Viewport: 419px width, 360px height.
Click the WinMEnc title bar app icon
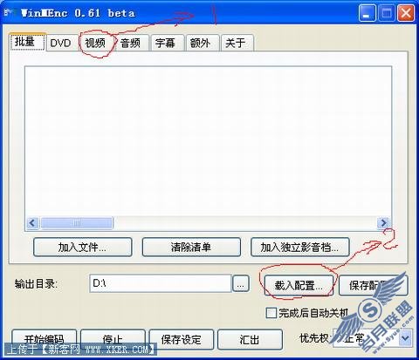point(9,12)
